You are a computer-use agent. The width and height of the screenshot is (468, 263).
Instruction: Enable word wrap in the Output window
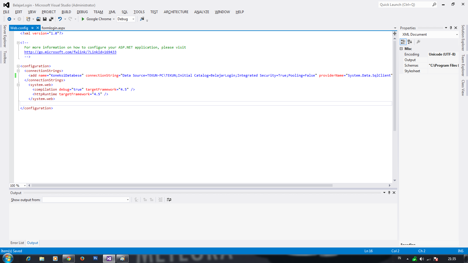coord(169,200)
